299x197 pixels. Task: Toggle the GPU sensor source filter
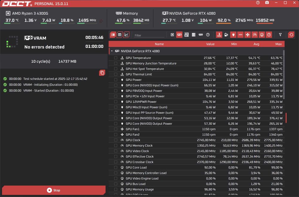(x=179, y=35)
